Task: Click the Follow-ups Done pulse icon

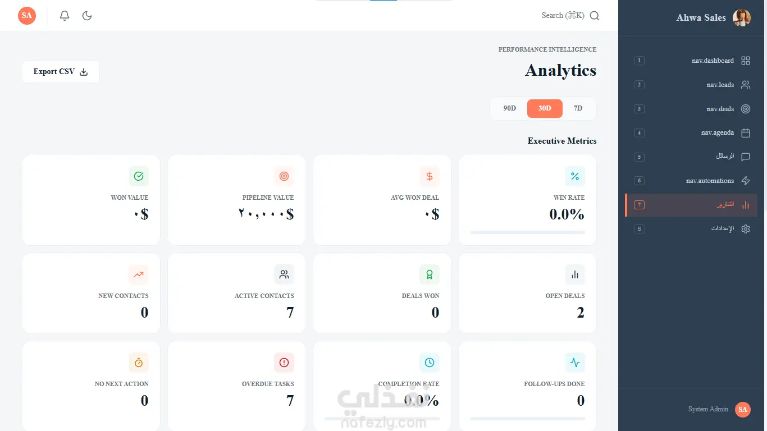Action: click(x=575, y=363)
